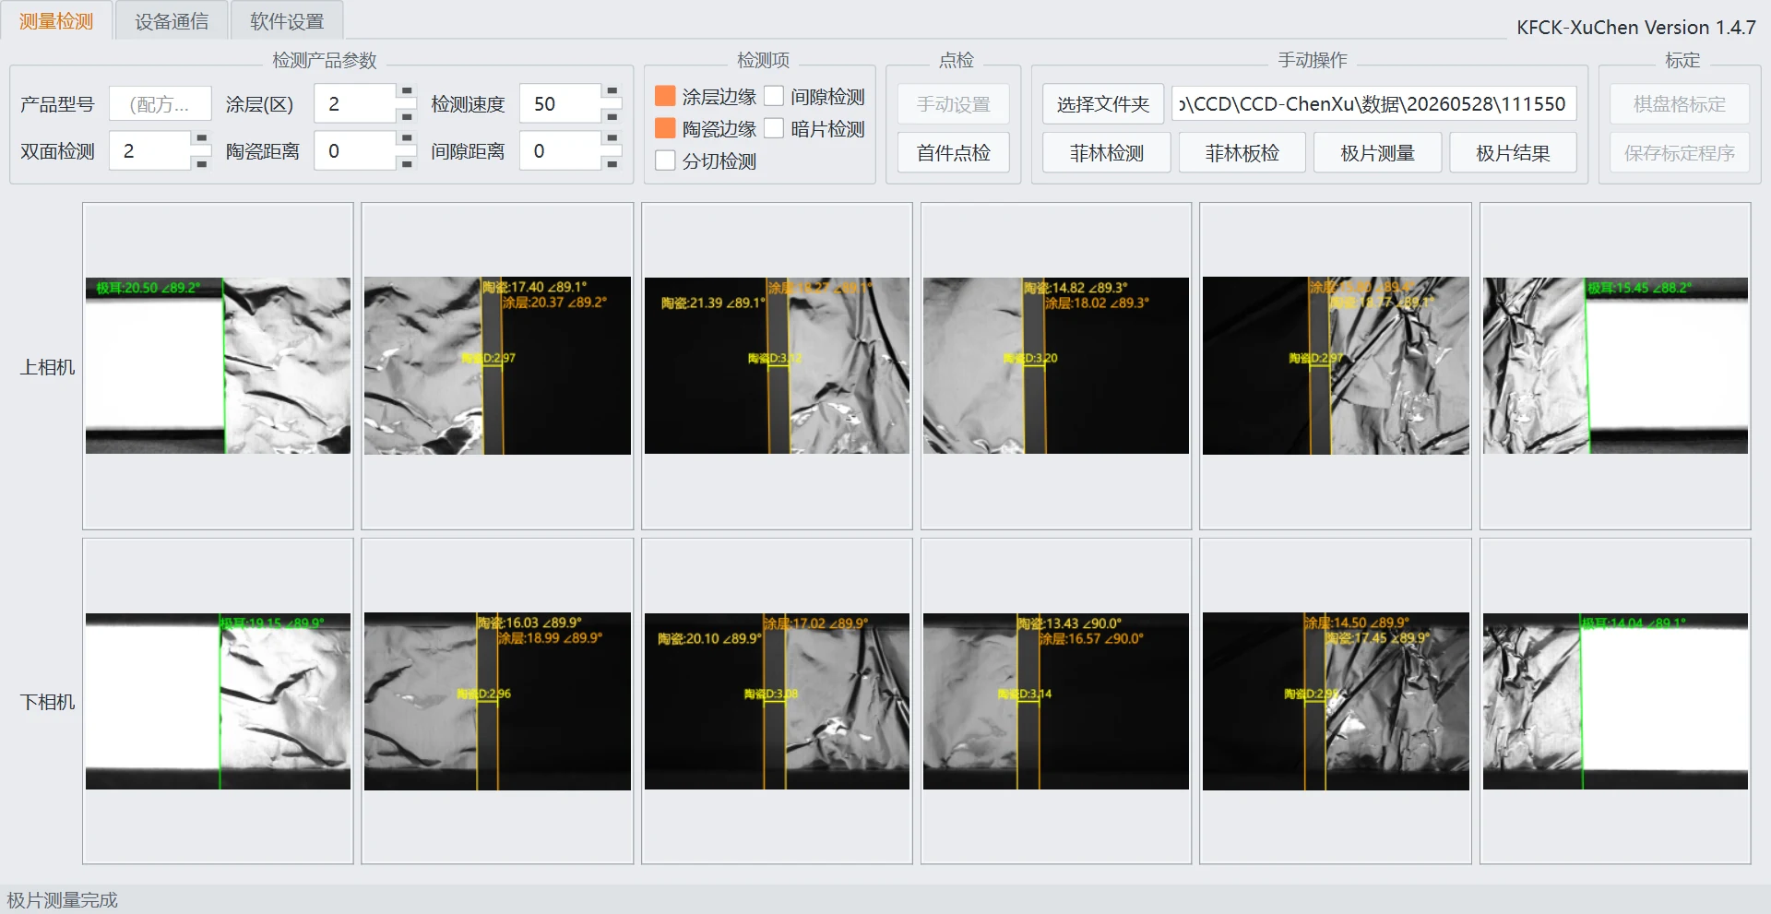Open upper camera image with 陶瓷:21.39

(777, 365)
